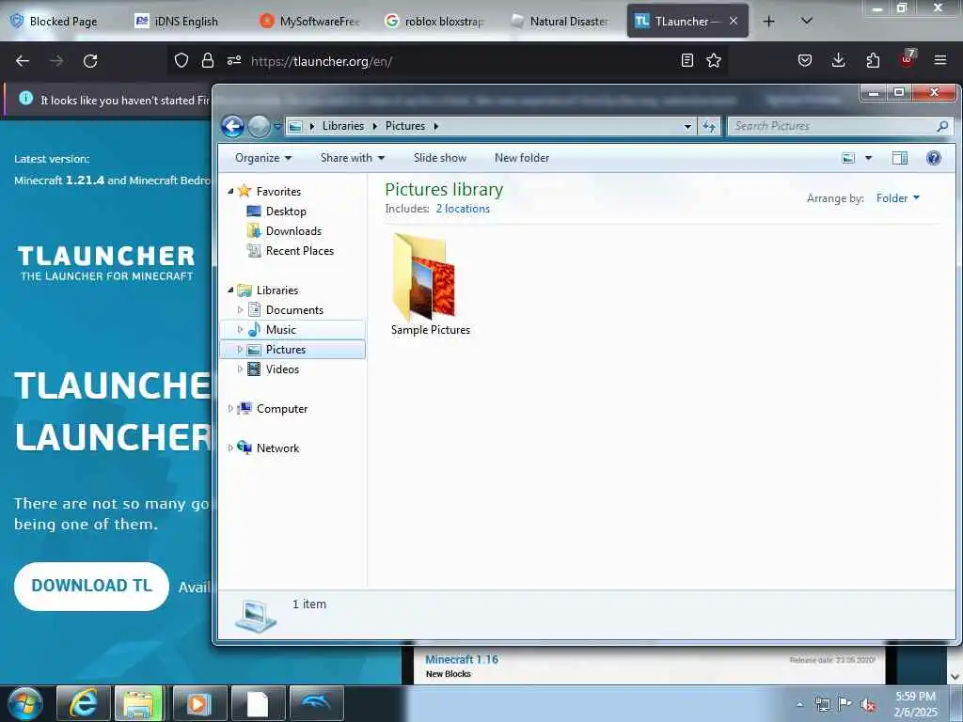Image resolution: width=963 pixels, height=722 pixels.
Task: Open view options dropdown arrow
Action: (x=868, y=158)
